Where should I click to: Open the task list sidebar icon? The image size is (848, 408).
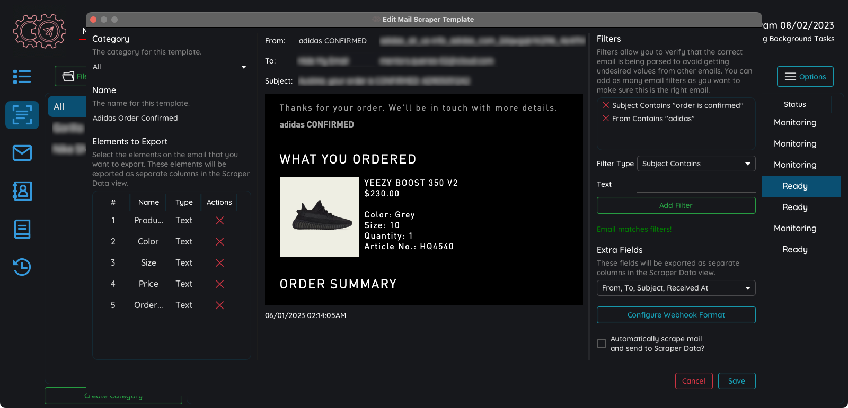22,77
